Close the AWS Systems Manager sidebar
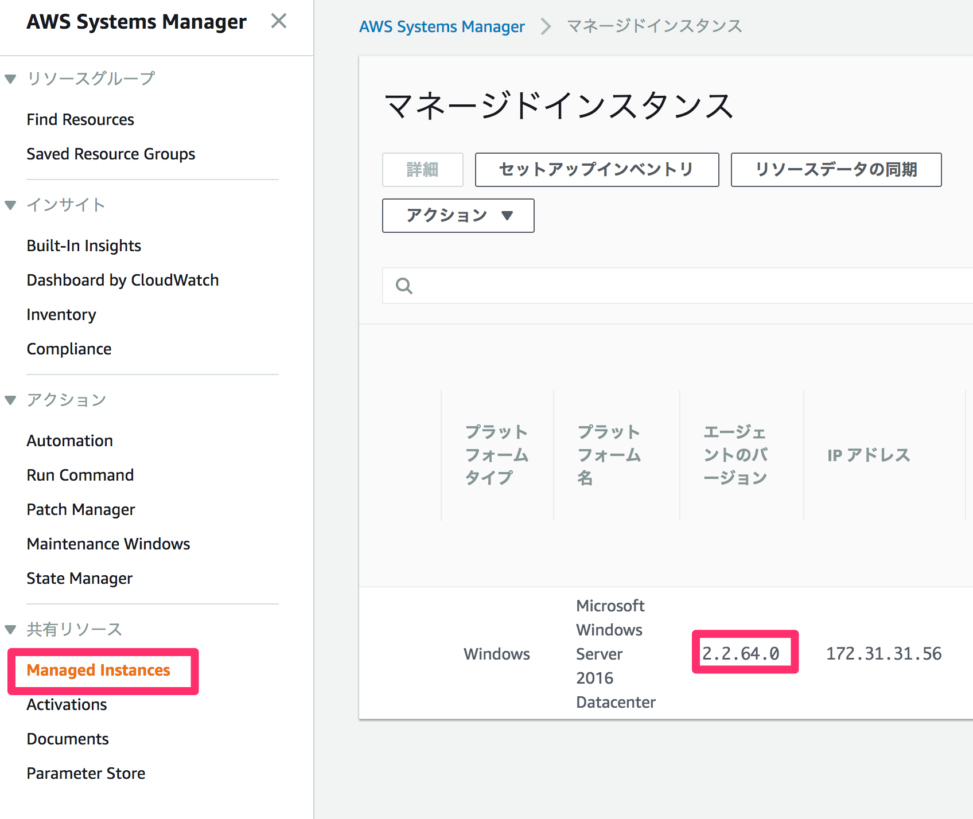The height and width of the screenshot is (819, 973). (279, 21)
